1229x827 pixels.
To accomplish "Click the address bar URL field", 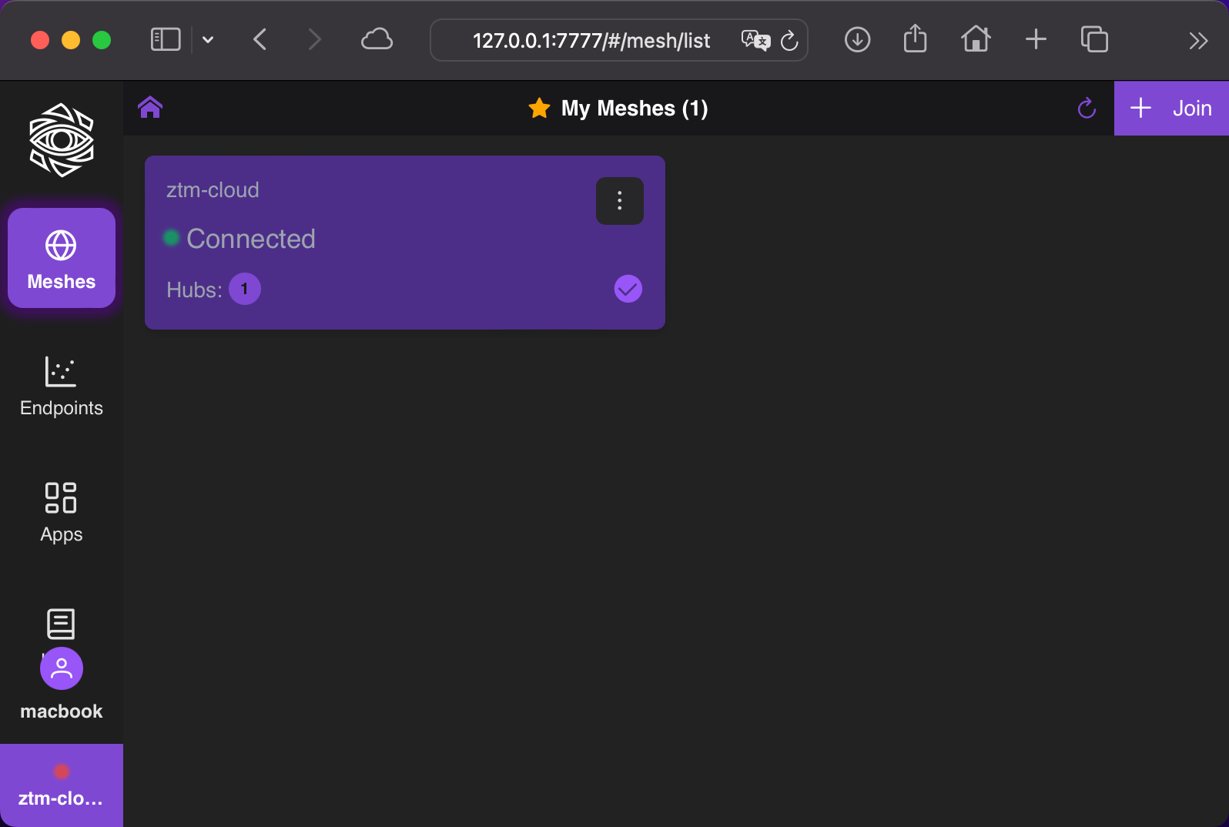I will click(x=591, y=40).
